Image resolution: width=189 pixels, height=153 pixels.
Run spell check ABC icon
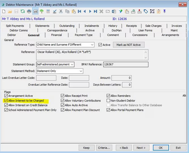coord(54,11)
